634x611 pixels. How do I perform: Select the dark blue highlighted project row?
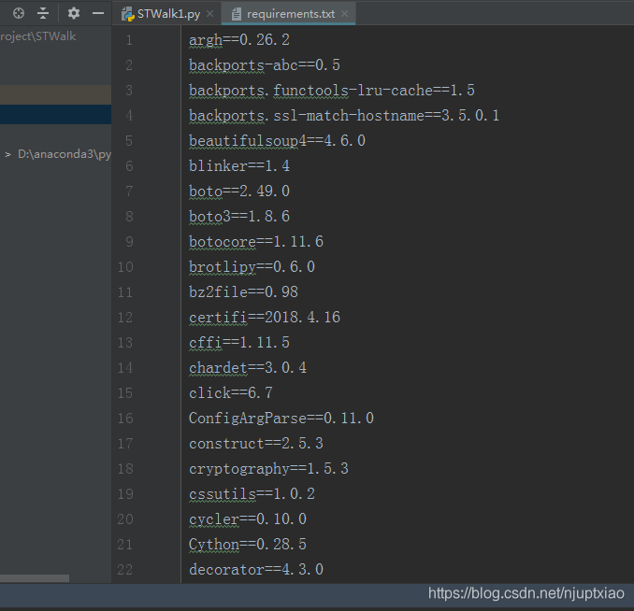(55, 114)
